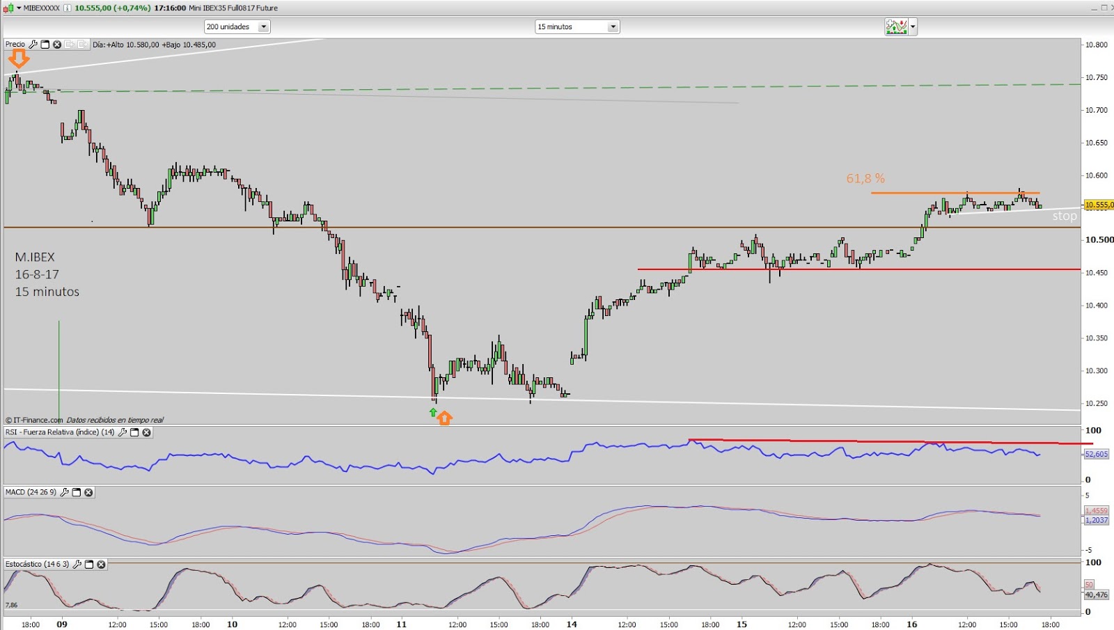This screenshot has width=1114, height=630.
Task: Click the day 09 label on the time axis
Action: (62, 624)
